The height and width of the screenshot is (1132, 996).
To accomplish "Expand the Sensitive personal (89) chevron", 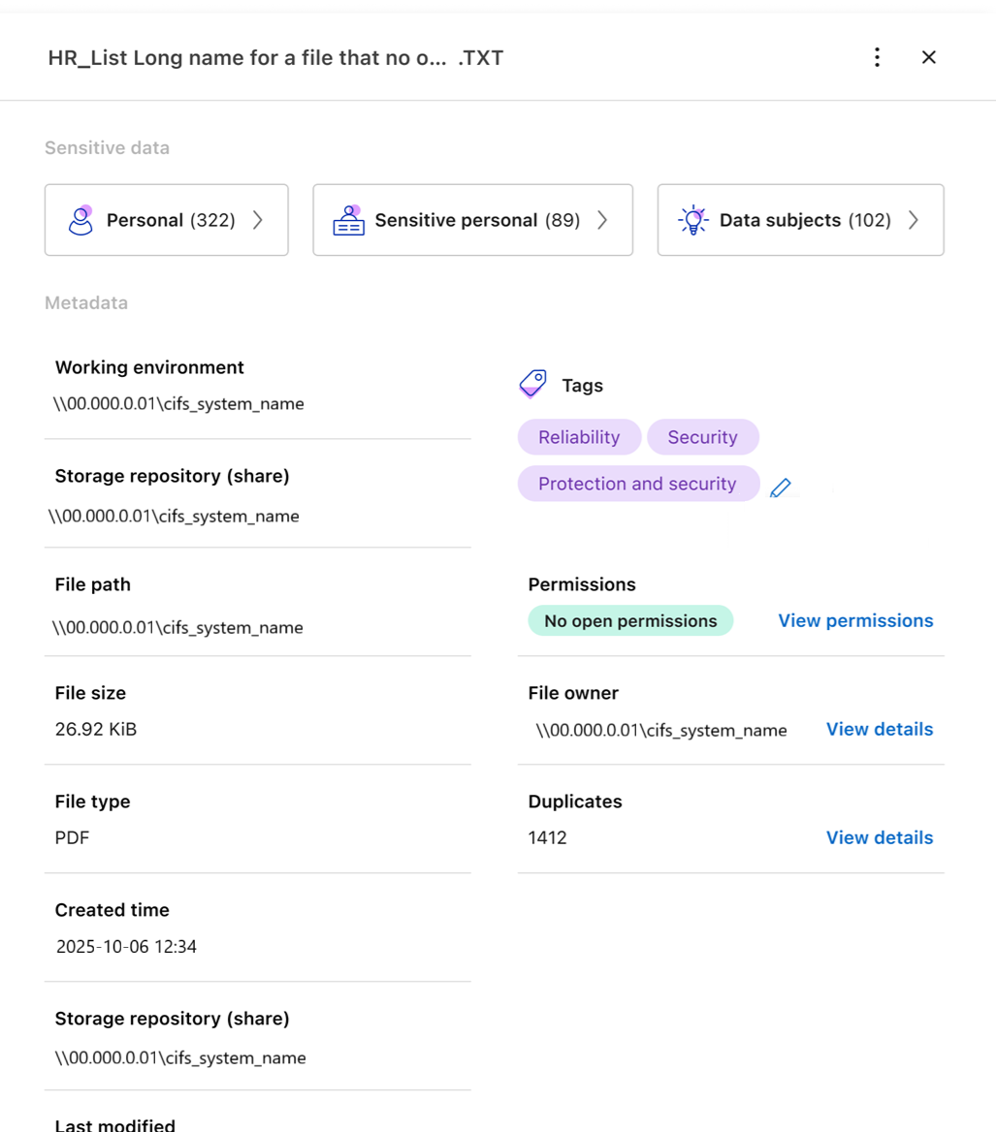I will 602,220.
